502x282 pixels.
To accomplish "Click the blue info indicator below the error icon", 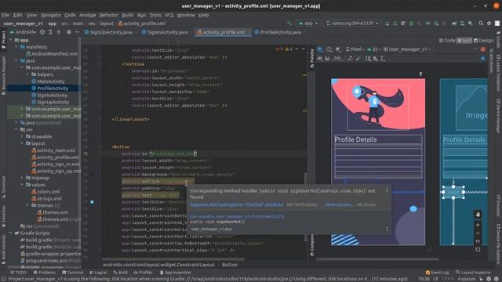I will [x=483, y=58].
